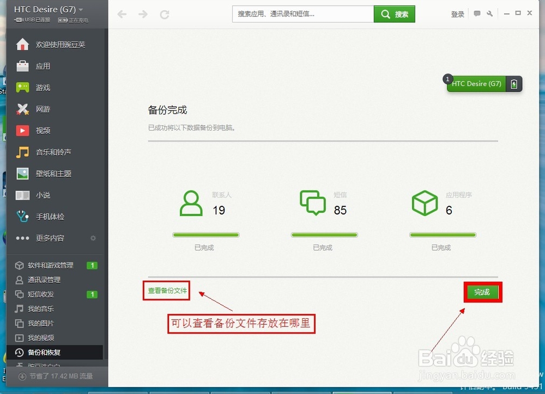The height and width of the screenshot is (394, 545).
Task: Click the 登录 login link
Action: tap(457, 14)
